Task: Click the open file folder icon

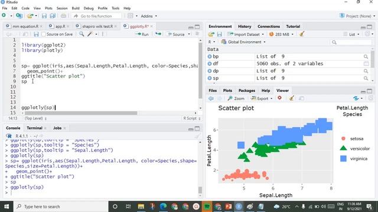Action: pyautogui.click(x=30, y=16)
